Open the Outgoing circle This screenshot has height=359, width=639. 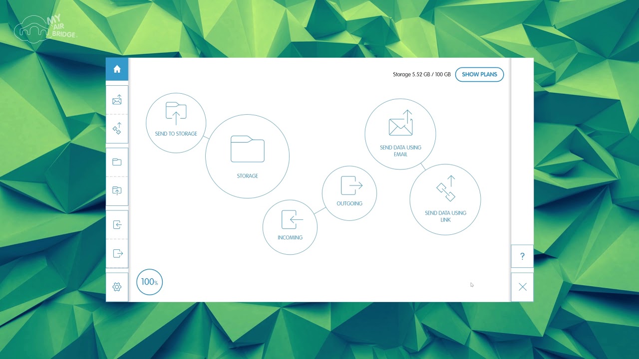pos(349,193)
